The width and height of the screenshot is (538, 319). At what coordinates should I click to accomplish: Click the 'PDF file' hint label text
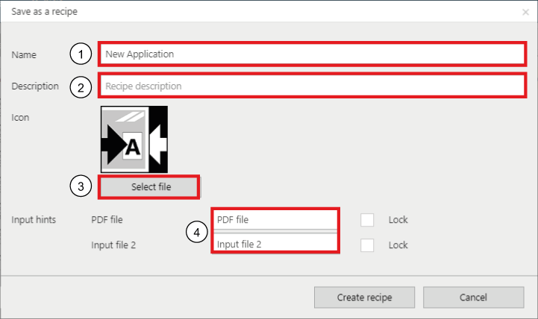click(x=107, y=220)
